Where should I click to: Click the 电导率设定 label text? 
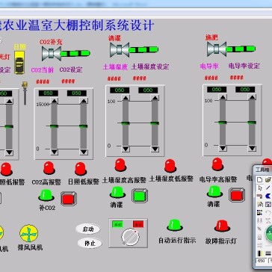[244, 66]
